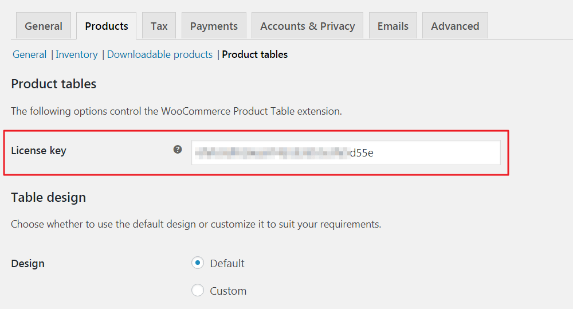
Task: Go to the Inventory sub-section link
Action: 77,54
